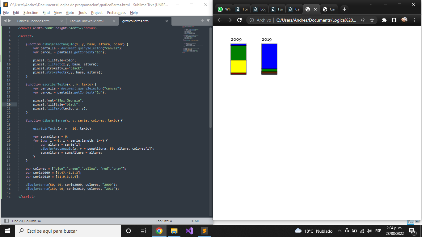Close the CanvasFuncWhile.html tab

pyautogui.click(x=114, y=21)
